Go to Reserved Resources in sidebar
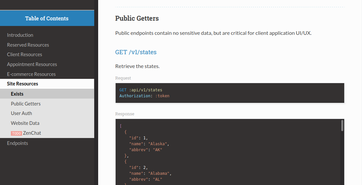362x185 pixels. 28,45
